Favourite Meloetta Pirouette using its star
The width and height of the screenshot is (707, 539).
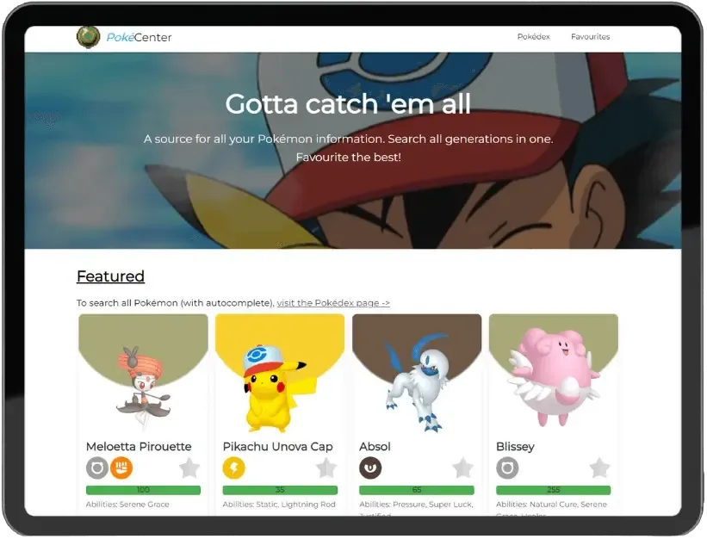click(191, 468)
